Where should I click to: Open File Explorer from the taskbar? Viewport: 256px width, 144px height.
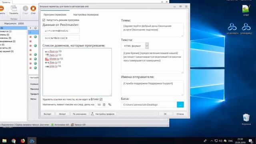4,141
